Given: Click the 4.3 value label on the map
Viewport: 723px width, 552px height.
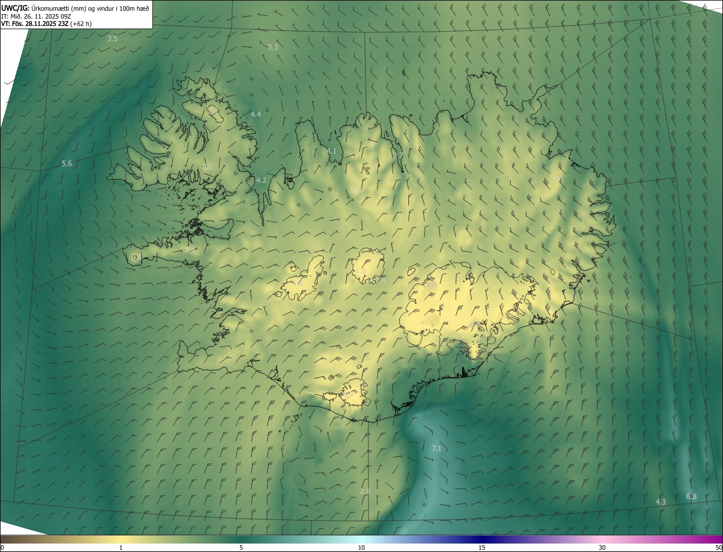Looking at the screenshot, I should [661, 502].
